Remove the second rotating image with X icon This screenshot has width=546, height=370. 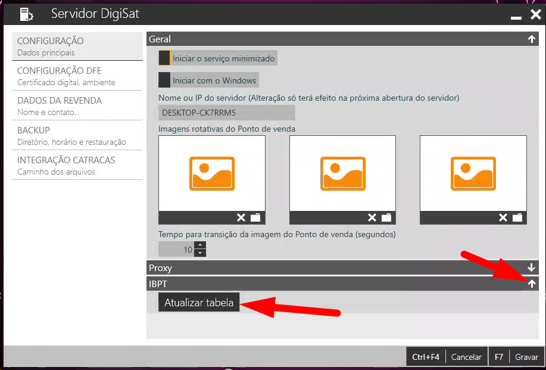click(x=372, y=217)
